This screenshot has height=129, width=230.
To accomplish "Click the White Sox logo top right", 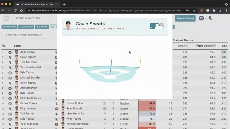I will point(210,18).
